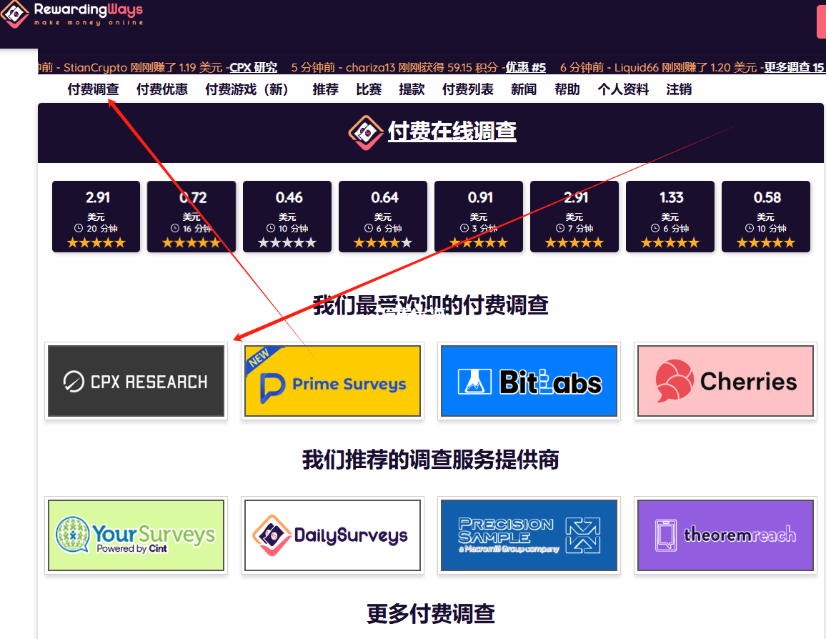The image size is (826, 639).
Task: Open the 付费调查 menu item
Action: coord(93,89)
